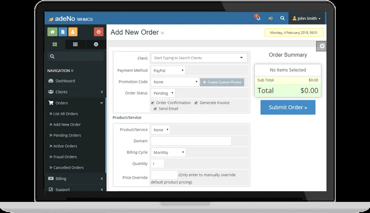Switch to the table grid sidebar tab

tap(75, 44)
